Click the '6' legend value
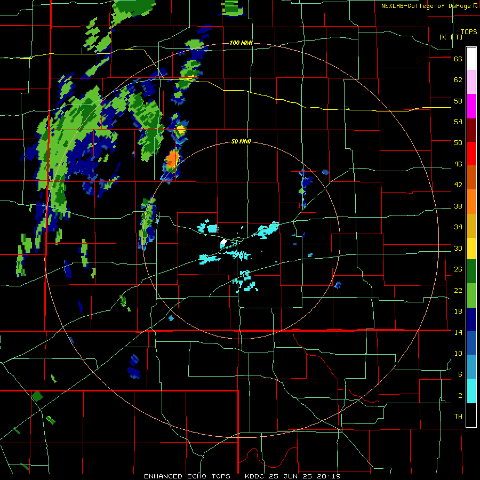480x480 pixels. coord(460,374)
